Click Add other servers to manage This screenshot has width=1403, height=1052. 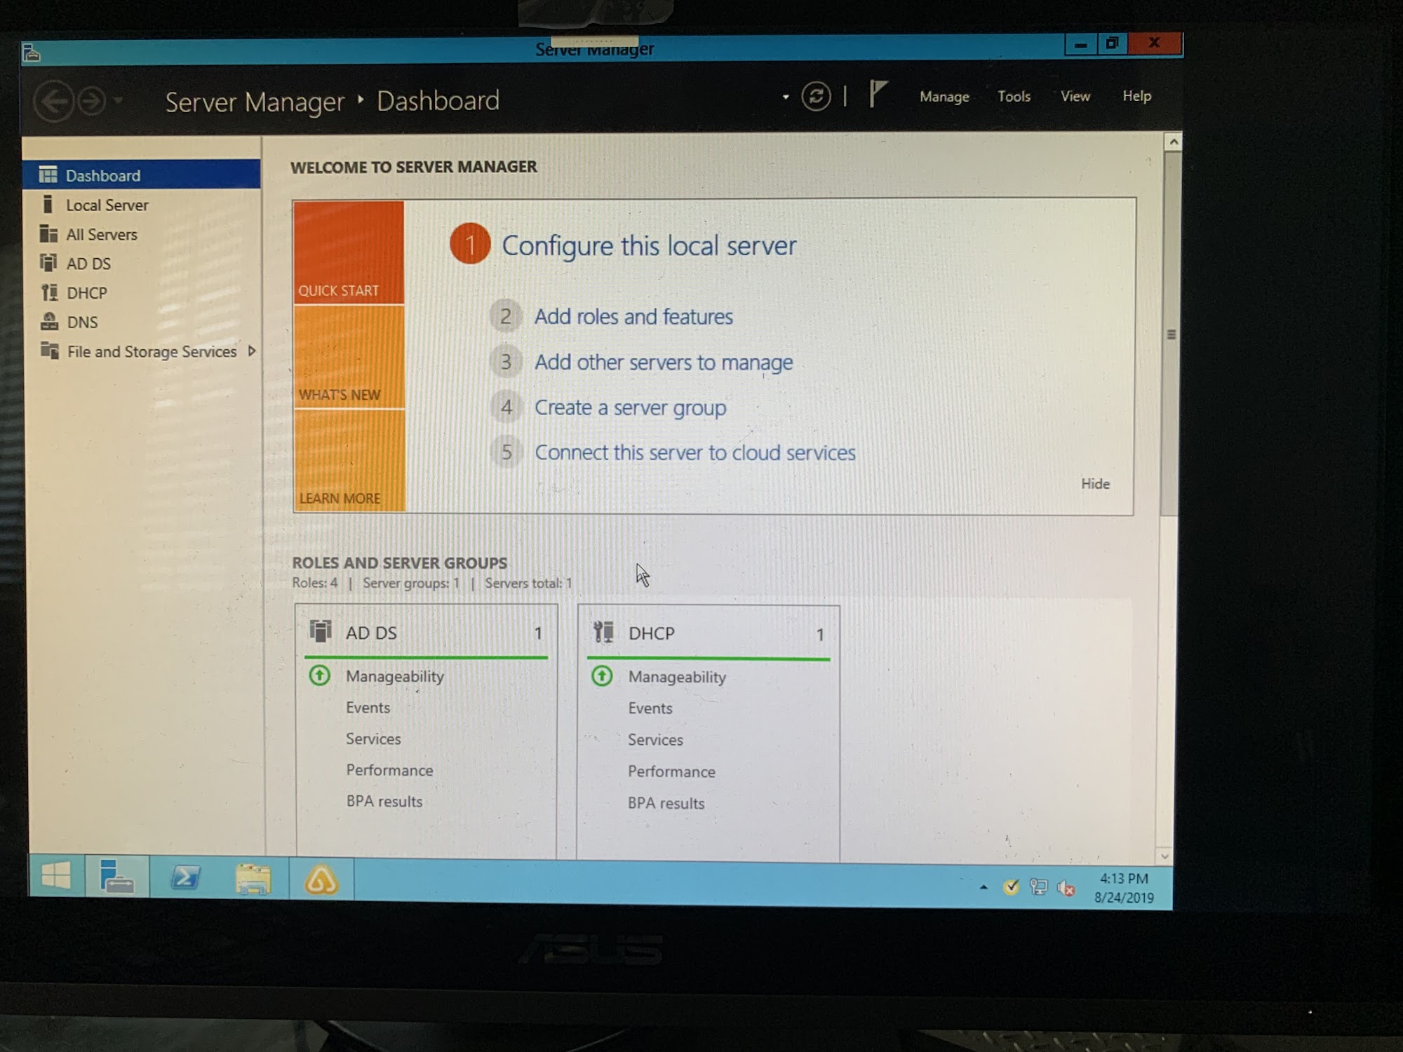pyautogui.click(x=664, y=363)
